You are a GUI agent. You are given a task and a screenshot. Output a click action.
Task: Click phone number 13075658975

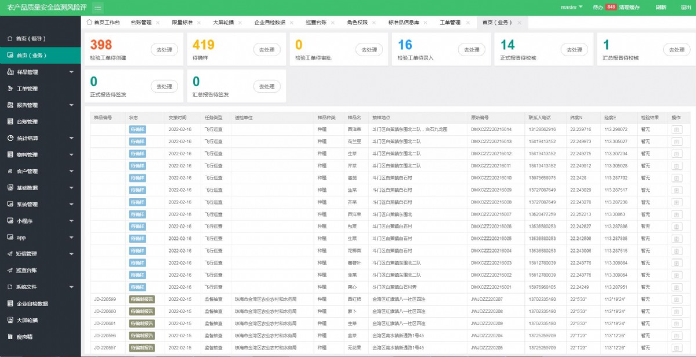(x=543, y=178)
